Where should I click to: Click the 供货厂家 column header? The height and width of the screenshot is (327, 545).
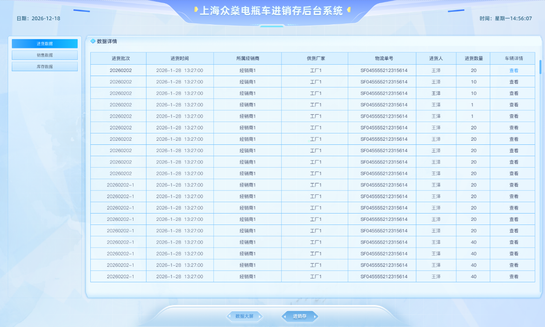(x=315, y=59)
